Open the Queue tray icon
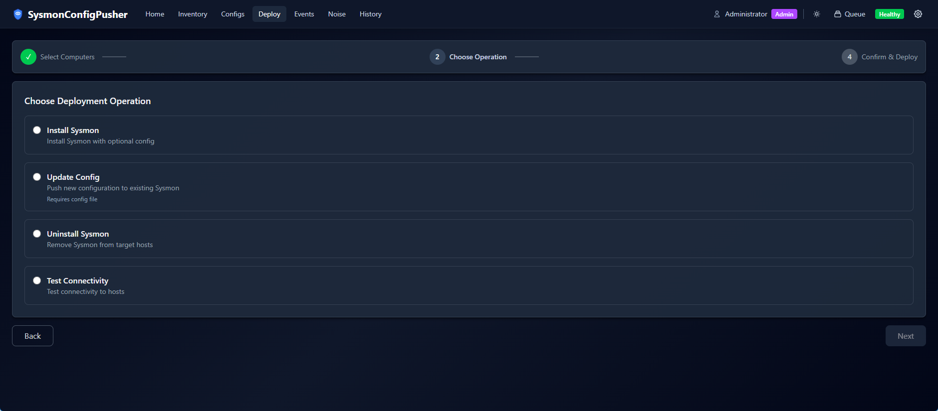Image resolution: width=938 pixels, height=411 pixels. 838,14
